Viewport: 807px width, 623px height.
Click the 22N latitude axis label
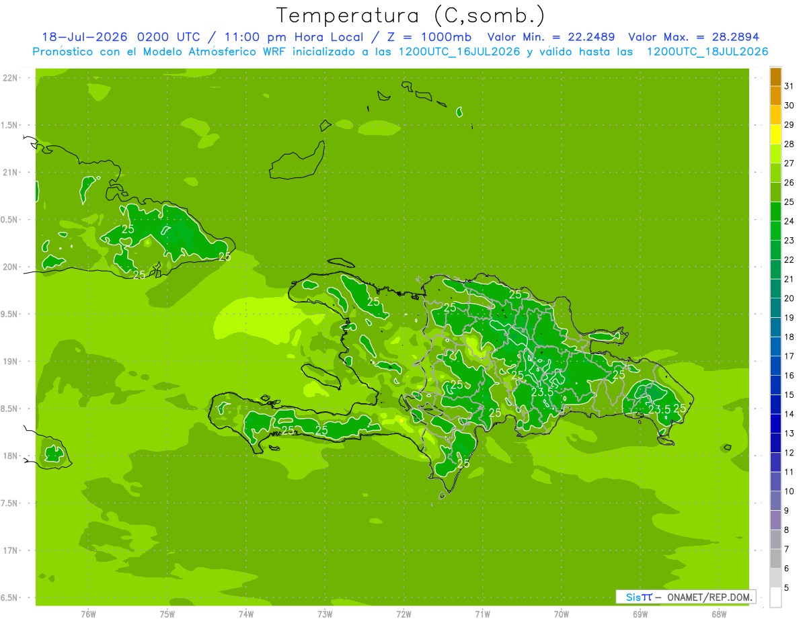coord(11,78)
